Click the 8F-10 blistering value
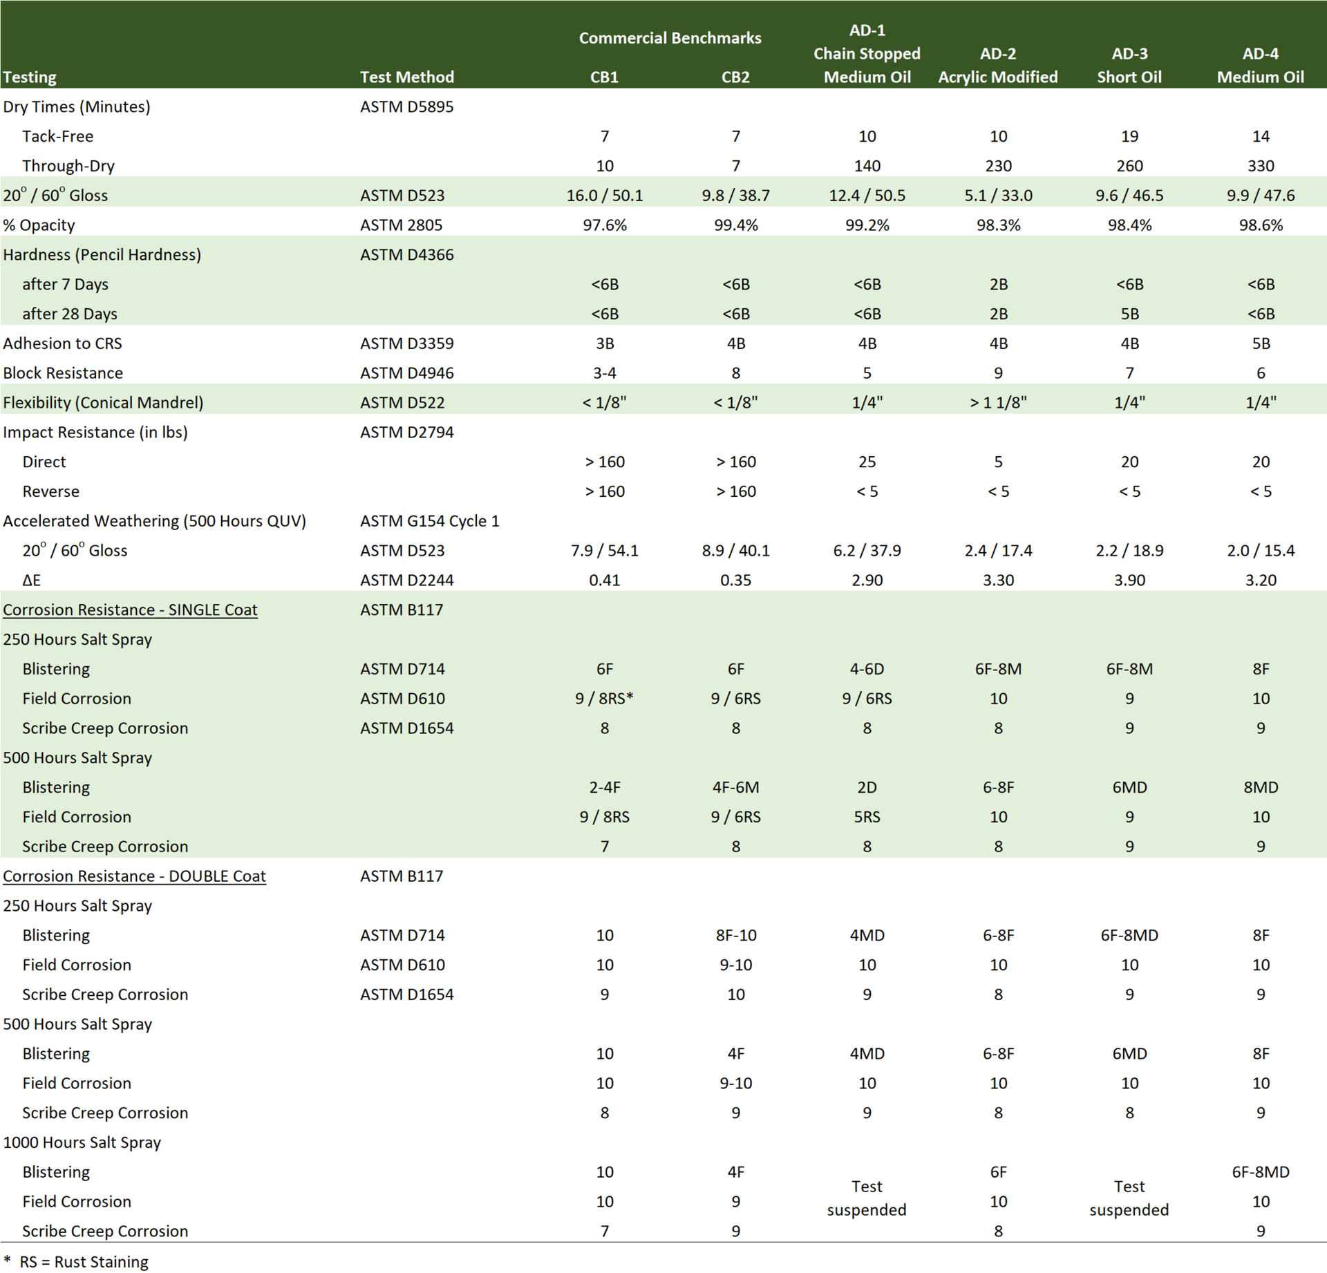The image size is (1327, 1273). click(x=735, y=936)
